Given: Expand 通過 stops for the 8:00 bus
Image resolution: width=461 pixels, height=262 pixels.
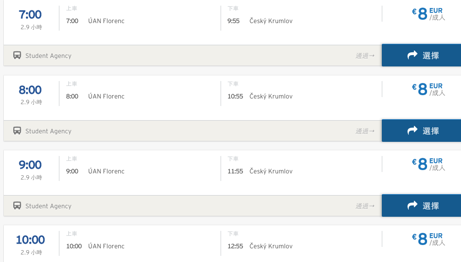Looking at the screenshot, I should pos(365,131).
